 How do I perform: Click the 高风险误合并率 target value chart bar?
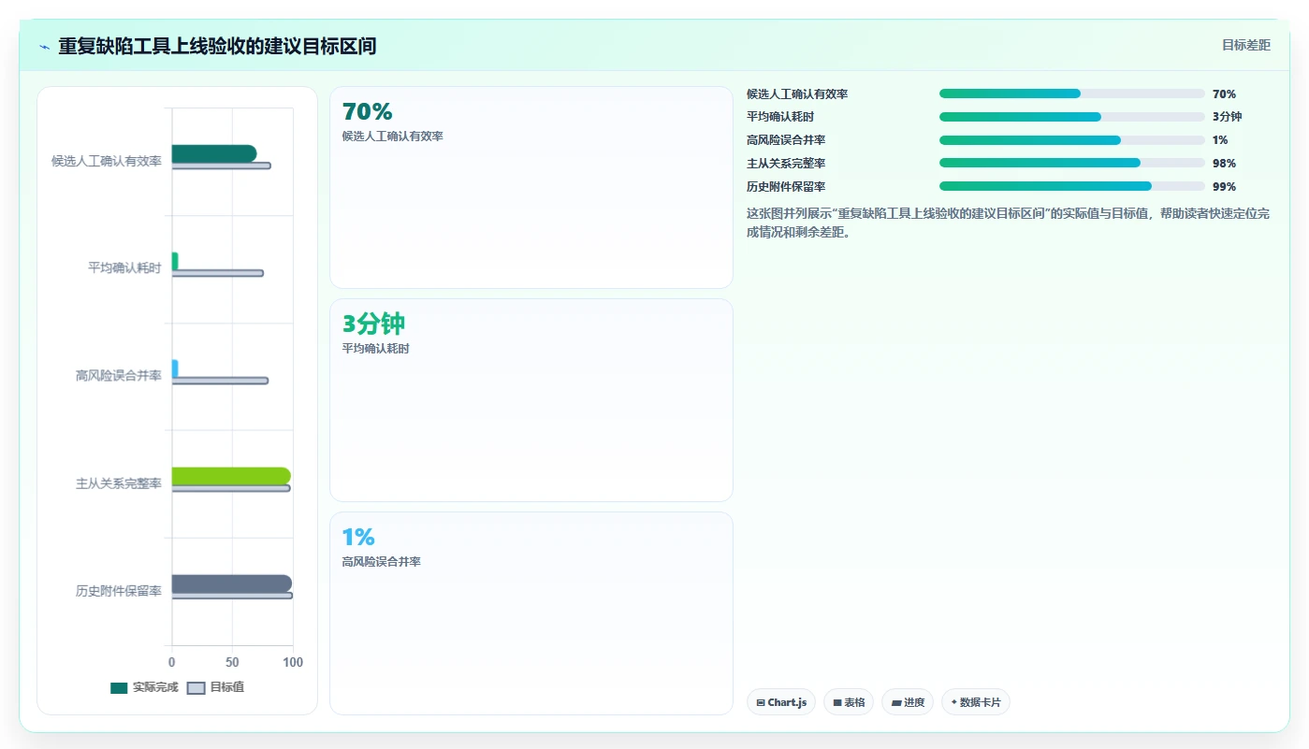[x=220, y=381]
